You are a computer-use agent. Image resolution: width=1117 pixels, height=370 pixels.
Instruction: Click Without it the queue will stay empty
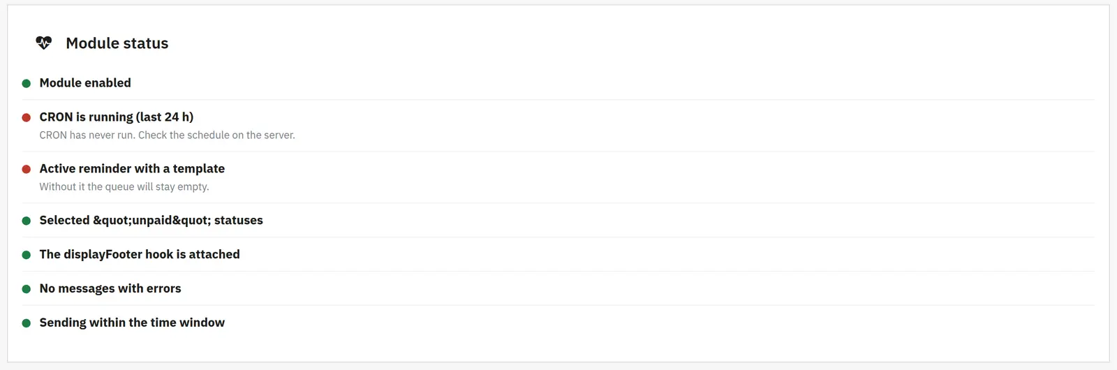click(124, 187)
